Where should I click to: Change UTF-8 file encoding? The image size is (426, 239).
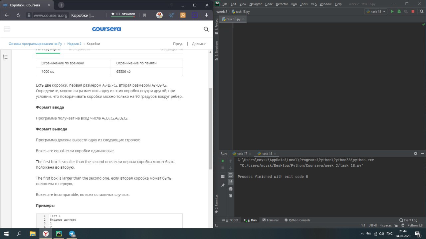tap(373, 225)
